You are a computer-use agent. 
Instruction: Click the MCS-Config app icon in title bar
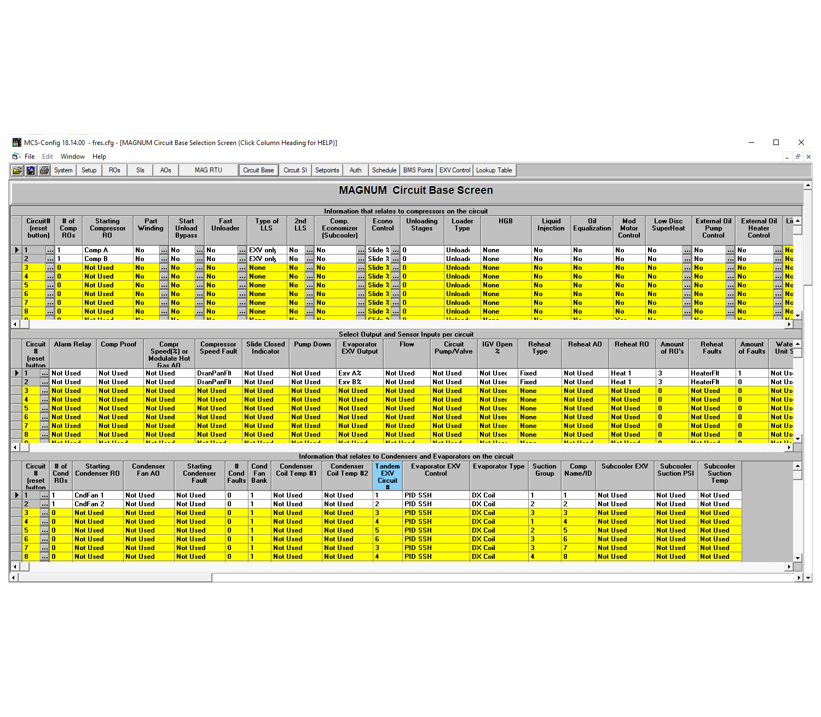coord(16,143)
